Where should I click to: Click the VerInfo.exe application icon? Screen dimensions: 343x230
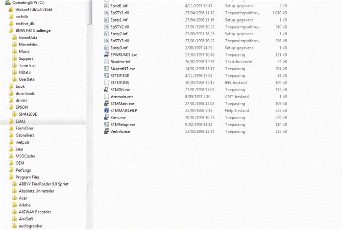(106, 131)
